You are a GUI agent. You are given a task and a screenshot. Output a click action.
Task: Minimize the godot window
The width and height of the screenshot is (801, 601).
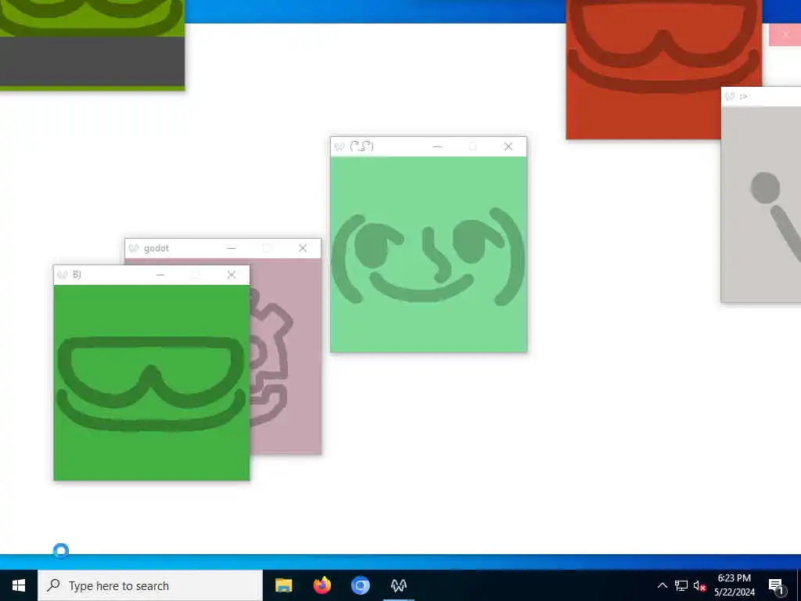232,248
